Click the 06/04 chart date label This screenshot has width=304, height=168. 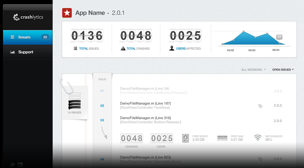coord(276,50)
